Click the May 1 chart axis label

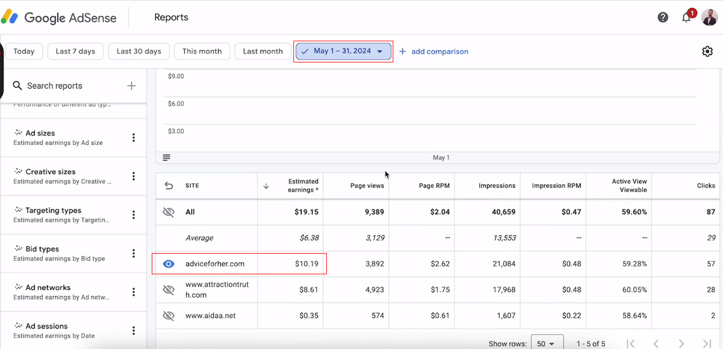tap(441, 158)
